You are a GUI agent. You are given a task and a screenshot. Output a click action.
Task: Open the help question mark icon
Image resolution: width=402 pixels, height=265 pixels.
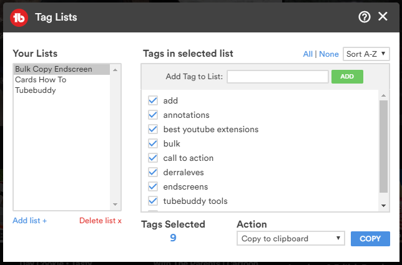(365, 17)
